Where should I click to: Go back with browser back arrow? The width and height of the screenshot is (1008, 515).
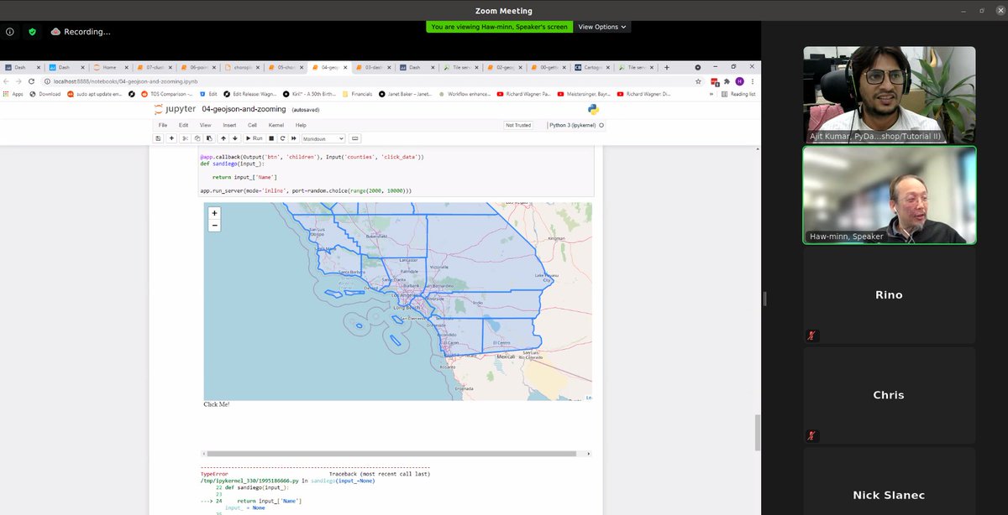(7, 81)
